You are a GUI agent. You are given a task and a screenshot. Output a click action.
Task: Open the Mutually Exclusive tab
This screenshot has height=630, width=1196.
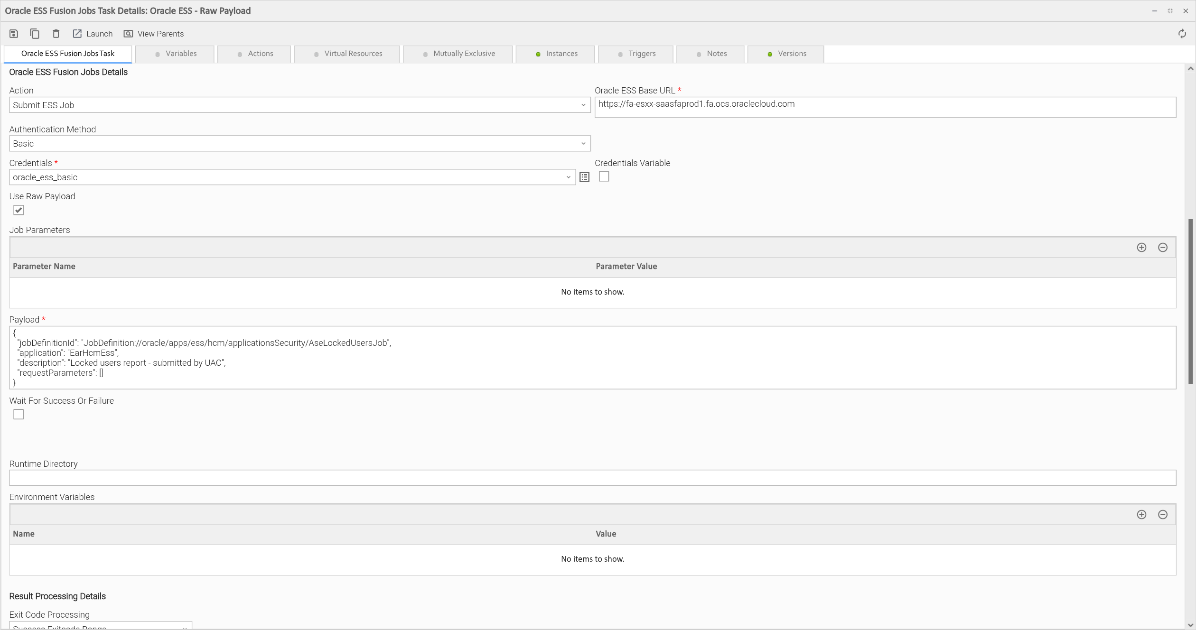[x=458, y=54]
